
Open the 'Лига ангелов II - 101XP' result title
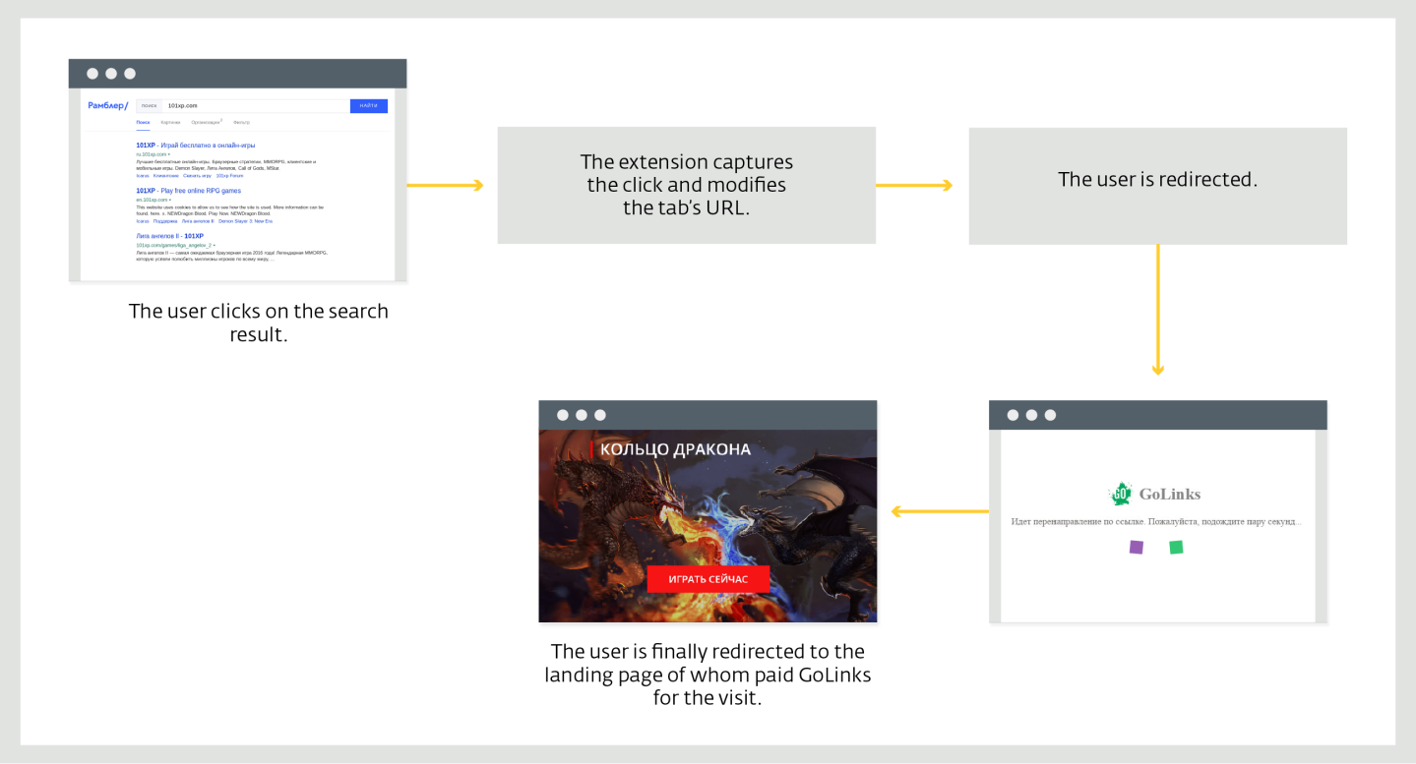[x=170, y=236]
